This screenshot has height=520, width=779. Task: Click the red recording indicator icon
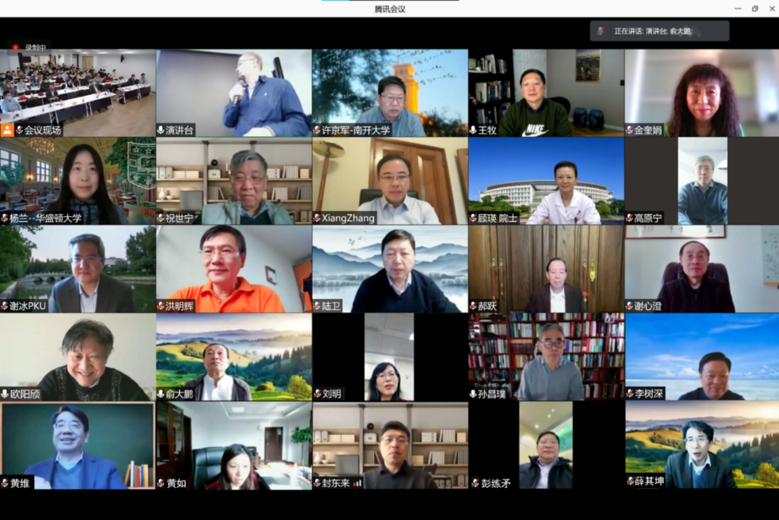click(x=15, y=47)
